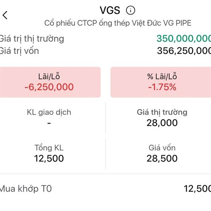
Task: Tap the 12,500 total volume under Tổng KL
Action: tap(49, 158)
